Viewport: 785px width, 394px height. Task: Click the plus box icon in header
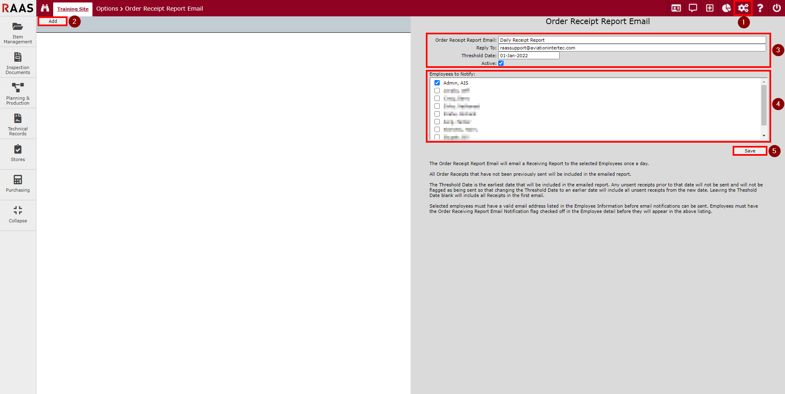pyautogui.click(x=710, y=8)
